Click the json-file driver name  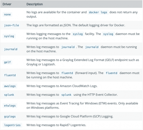point(11,25)
